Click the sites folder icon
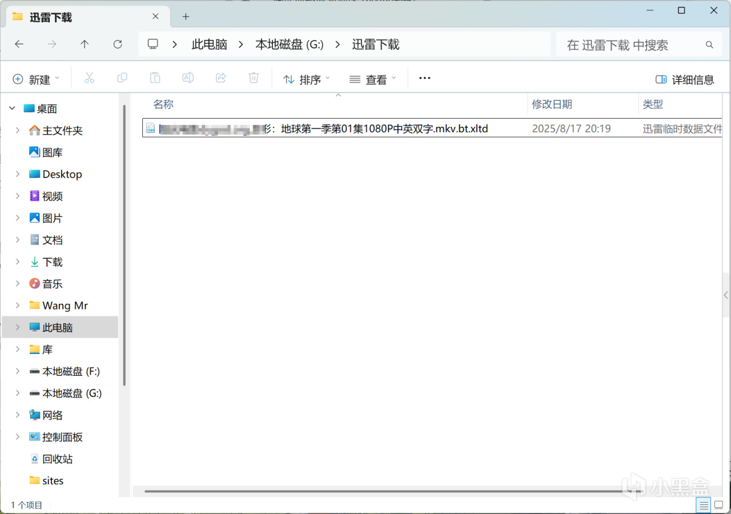Image resolution: width=731 pixels, height=514 pixels. pos(34,480)
